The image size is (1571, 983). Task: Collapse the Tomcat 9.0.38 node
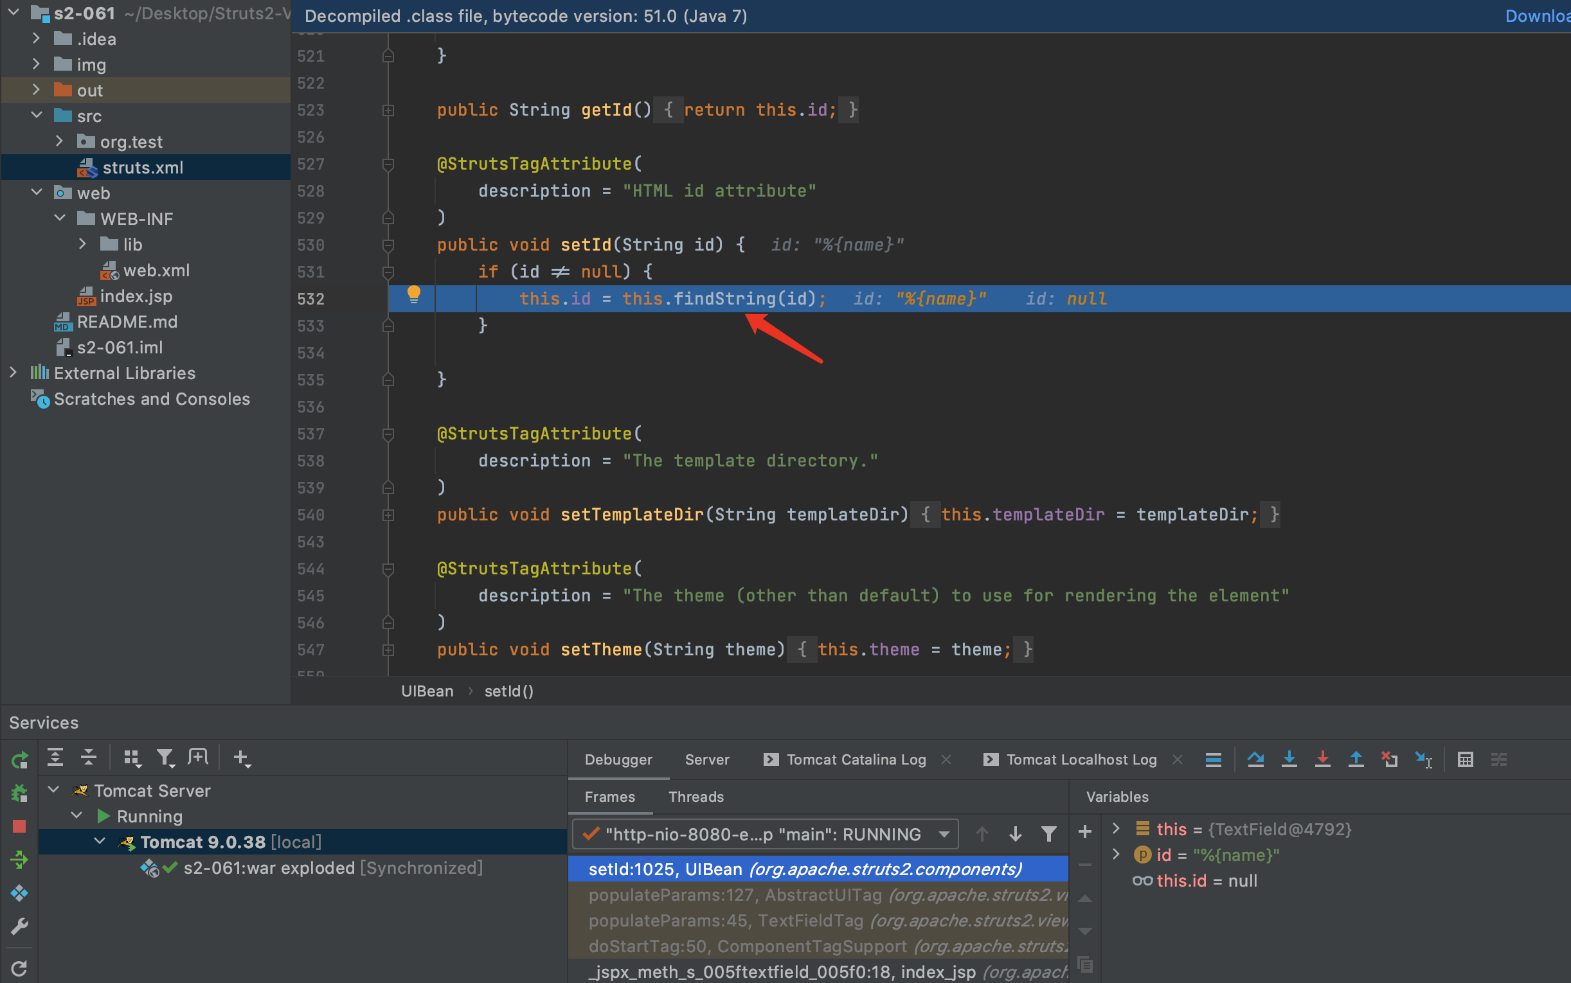100,841
